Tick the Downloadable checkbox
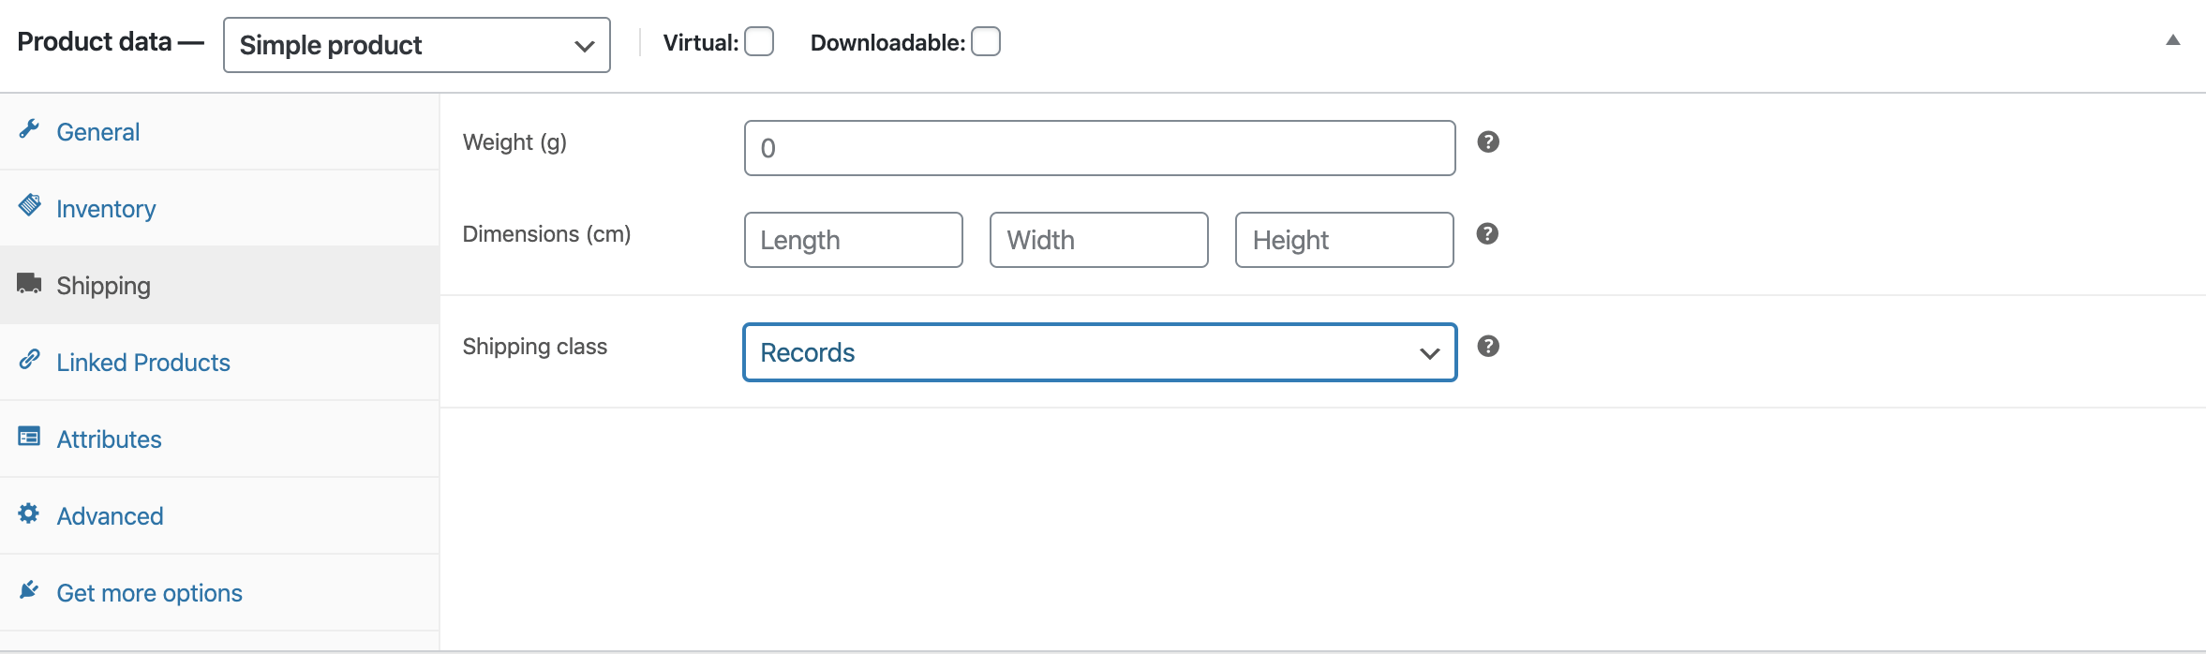Viewport: 2206px width, 654px height. click(986, 42)
